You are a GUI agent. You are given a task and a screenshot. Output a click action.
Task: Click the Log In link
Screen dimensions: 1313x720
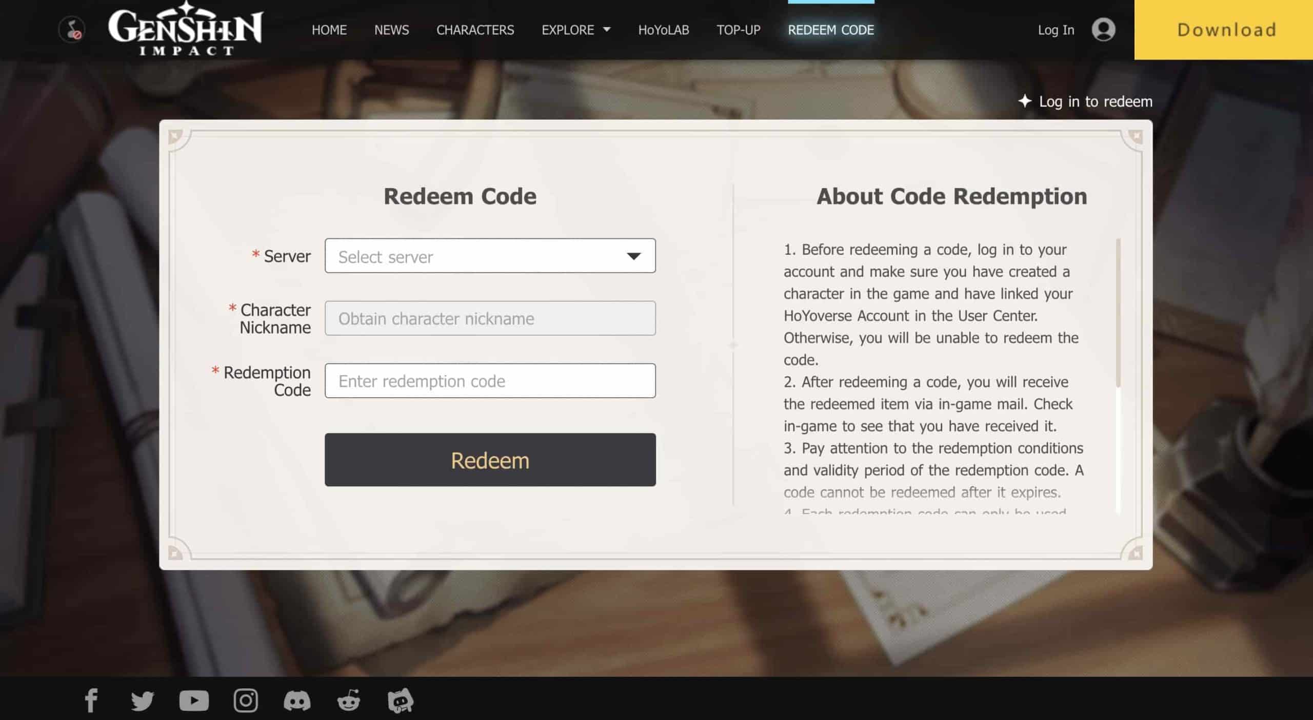click(x=1056, y=30)
